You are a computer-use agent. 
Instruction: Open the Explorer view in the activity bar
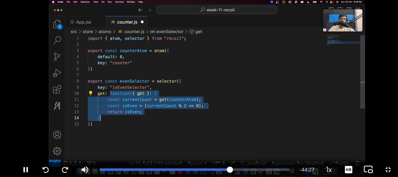click(57, 24)
